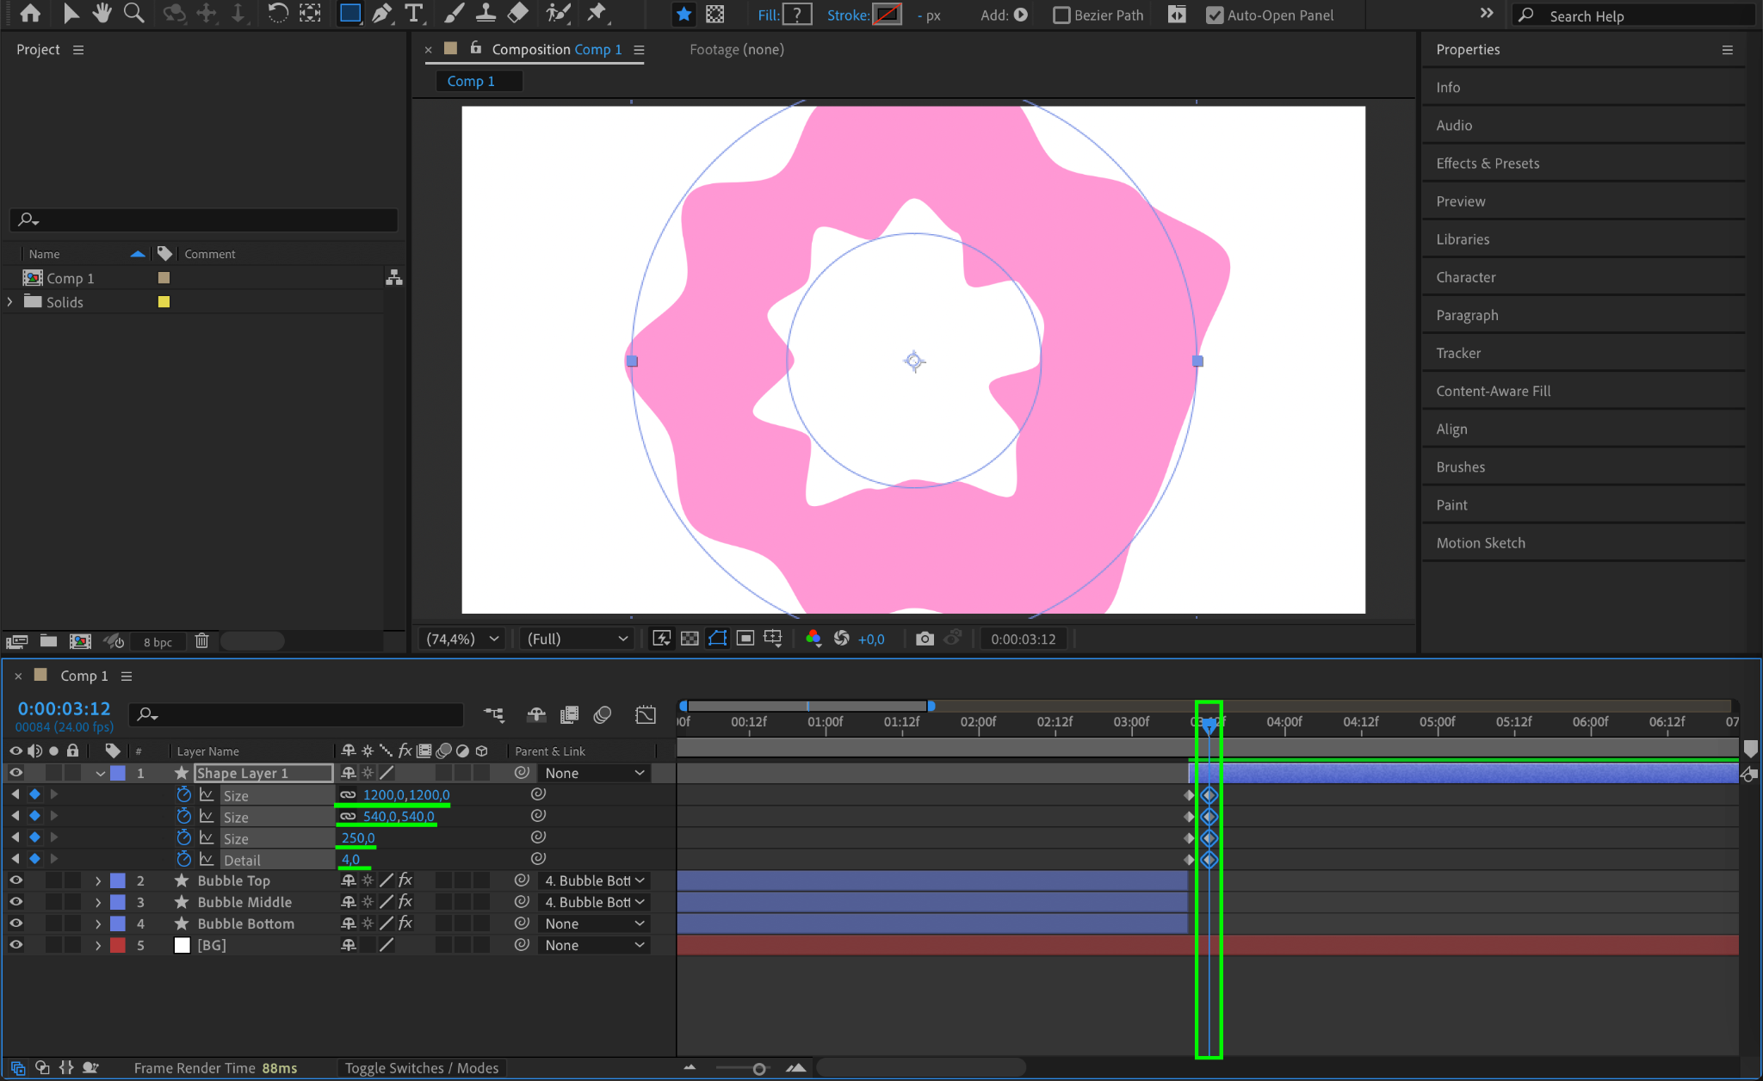The height and width of the screenshot is (1081, 1763).
Task: Hide the Bubble Top layer
Action: (15, 880)
